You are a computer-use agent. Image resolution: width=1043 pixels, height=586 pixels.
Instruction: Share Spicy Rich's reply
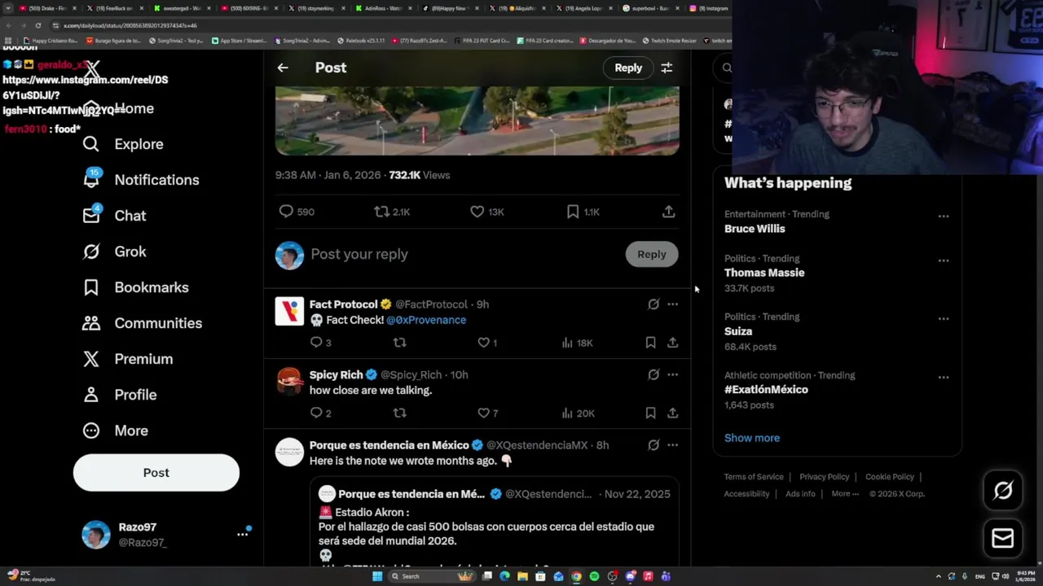tap(673, 413)
